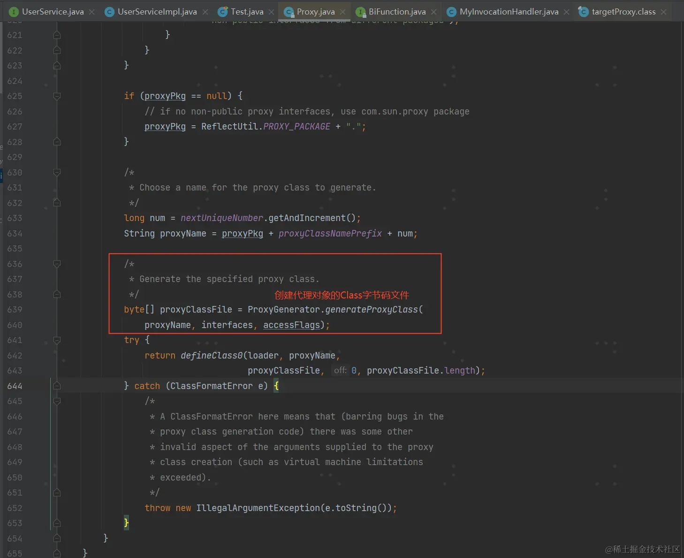Close the MyInvocationHandler.java tab
The height and width of the screenshot is (558, 684).
[x=567, y=12]
